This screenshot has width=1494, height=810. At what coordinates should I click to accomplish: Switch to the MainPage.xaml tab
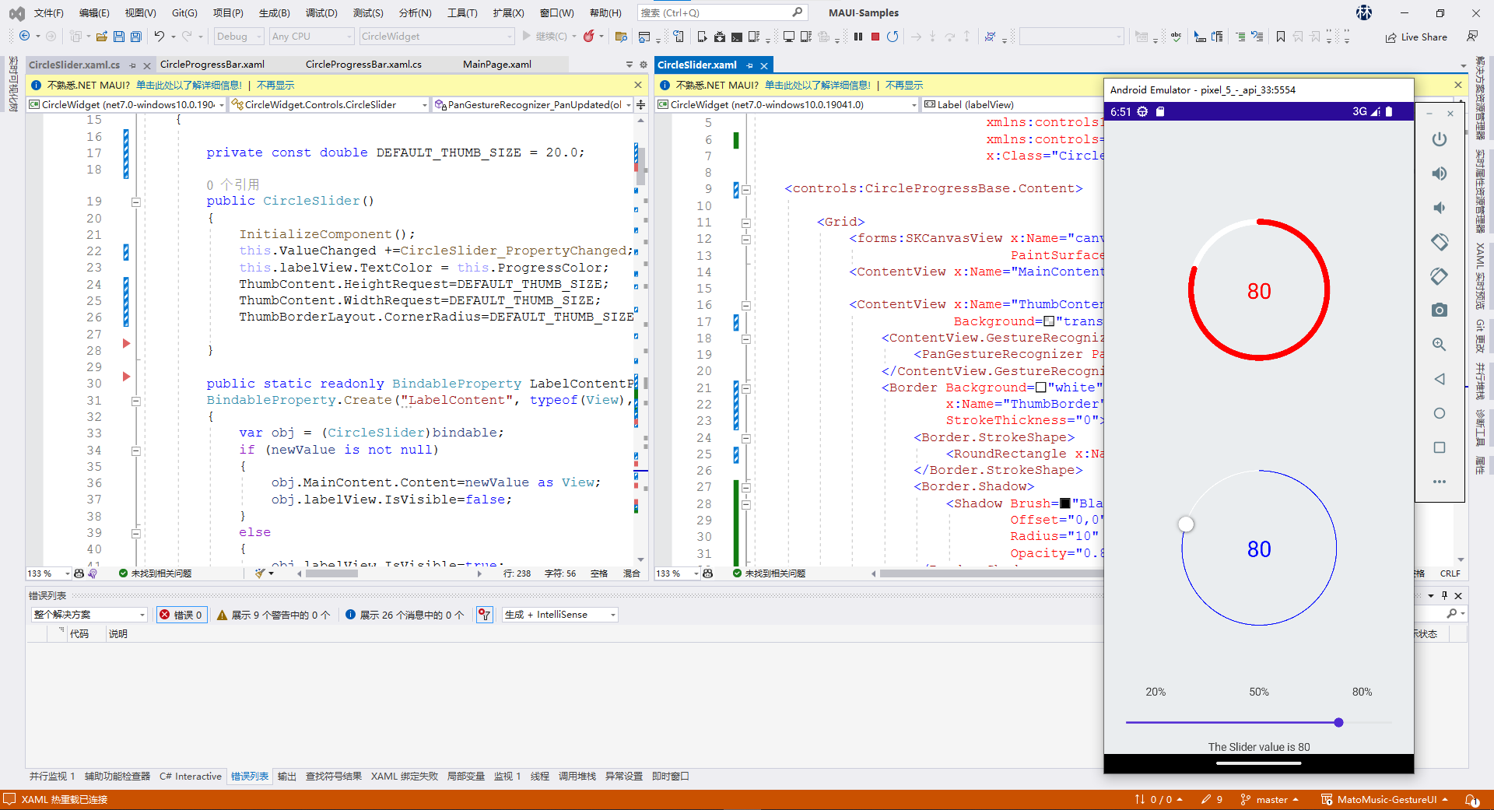pos(496,65)
